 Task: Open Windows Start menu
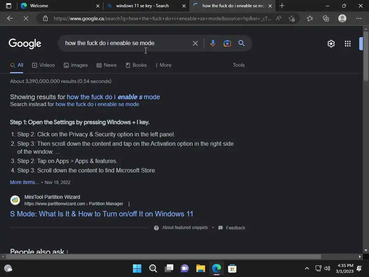[137, 268]
